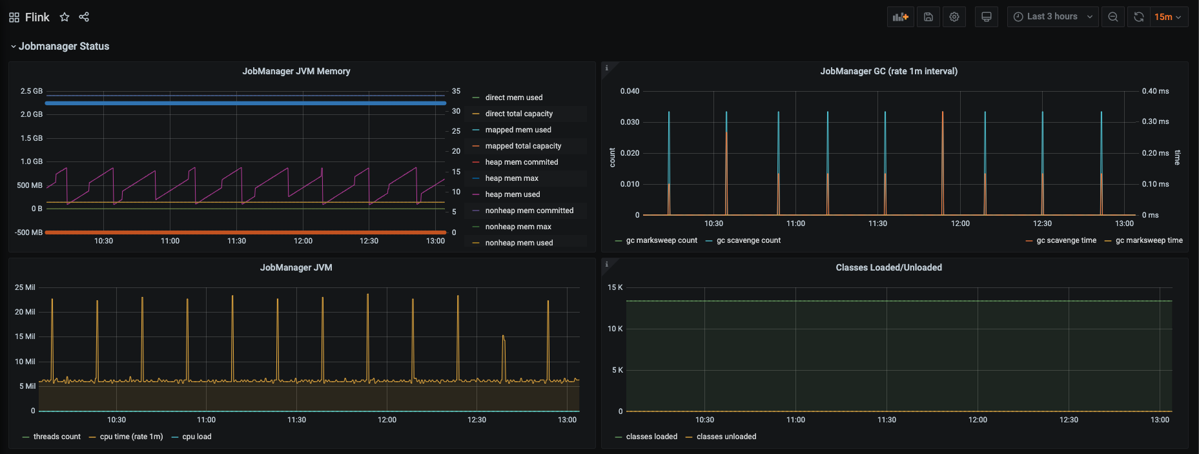The width and height of the screenshot is (1199, 454).
Task: Toggle heap mem used series in legend
Action: pyautogui.click(x=513, y=194)
